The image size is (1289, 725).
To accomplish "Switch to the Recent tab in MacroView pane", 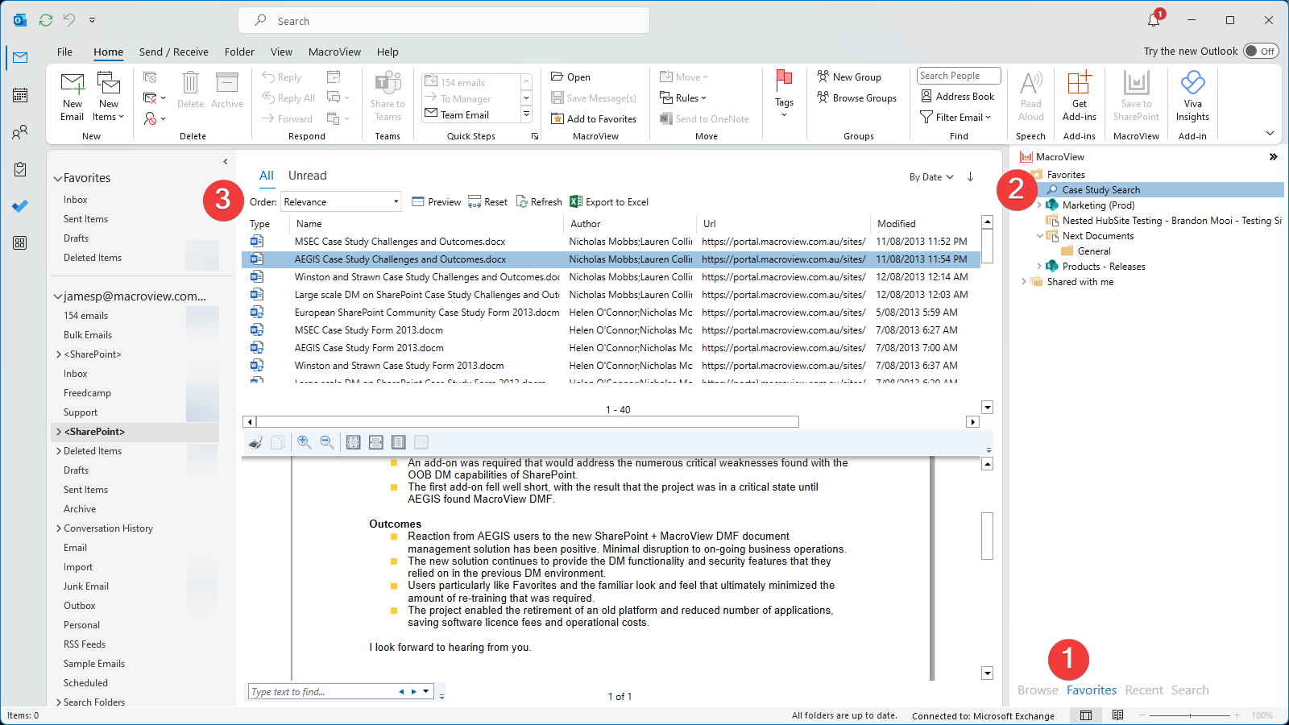I will 1144,690.
